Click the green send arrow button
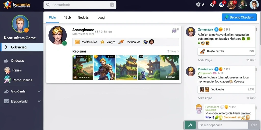Viewport: 261px width, 130px height. (x=190, y=125)
